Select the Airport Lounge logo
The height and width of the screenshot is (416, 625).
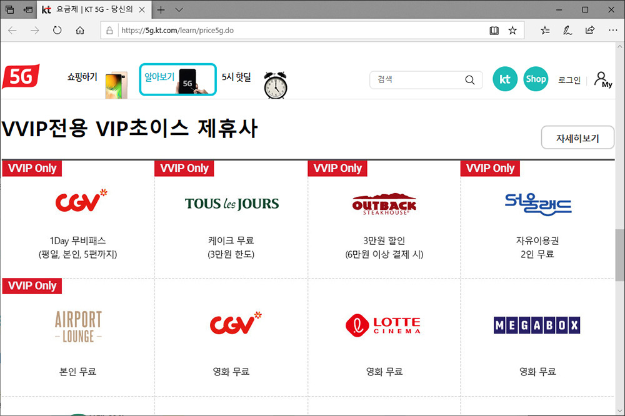(x=78, y=327)
